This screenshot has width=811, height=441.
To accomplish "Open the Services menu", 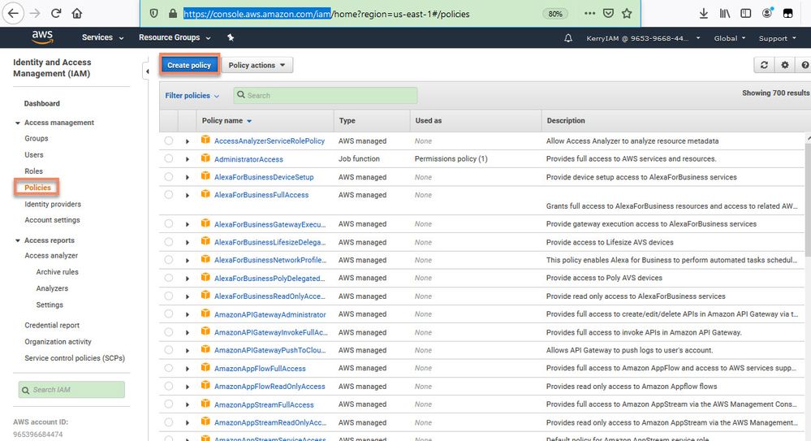I will (x=102, y=38).
